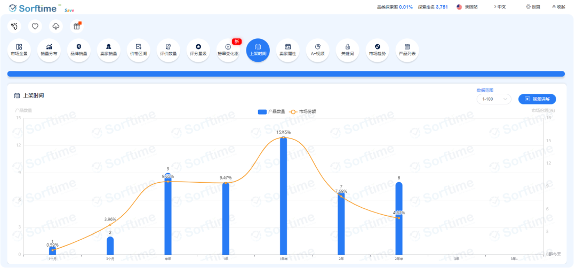The height and width of the screenshot is (269, 576).
Task: Open 市场全景 market overview
Action: coord(19,50)
